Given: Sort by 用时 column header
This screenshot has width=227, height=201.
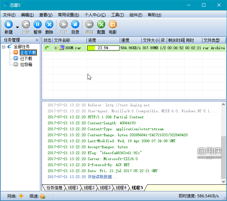Looking at the screenshot, I should click(x=193, y=40).
